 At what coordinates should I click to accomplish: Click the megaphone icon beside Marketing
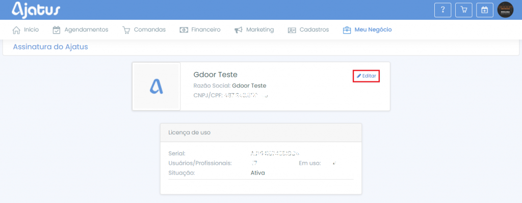tap(239, 30)
